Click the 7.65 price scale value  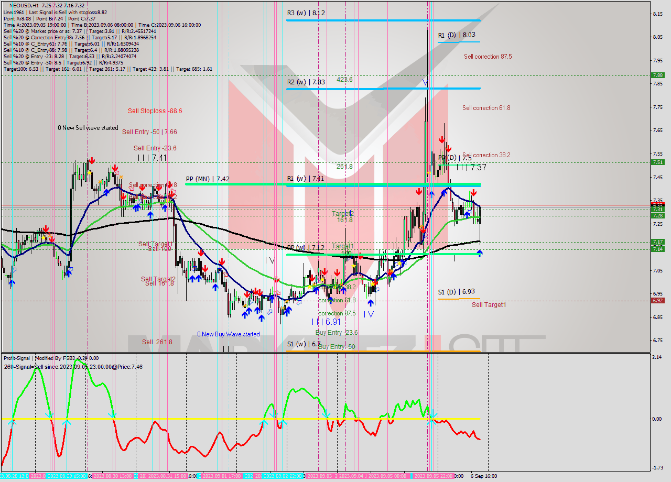pyautogui.click(x=658, y=130)
